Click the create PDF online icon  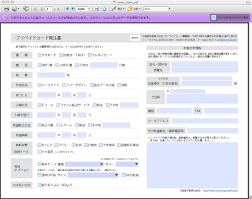click(x=14, y=9)
